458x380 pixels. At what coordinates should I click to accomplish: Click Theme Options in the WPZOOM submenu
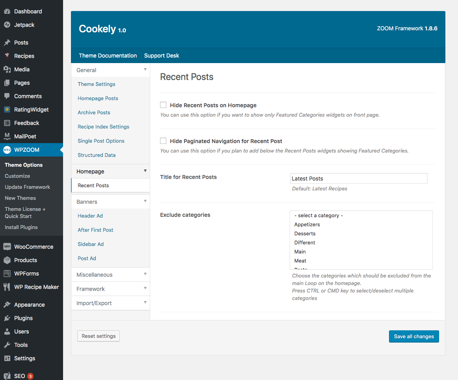[x=24, y=165]
